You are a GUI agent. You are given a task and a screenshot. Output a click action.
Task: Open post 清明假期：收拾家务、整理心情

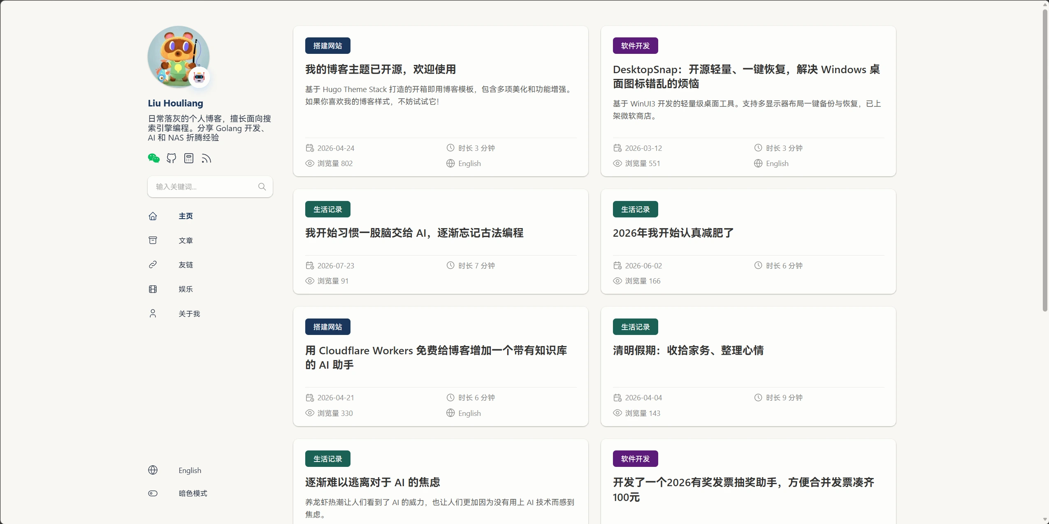click(x=688, y=351)
